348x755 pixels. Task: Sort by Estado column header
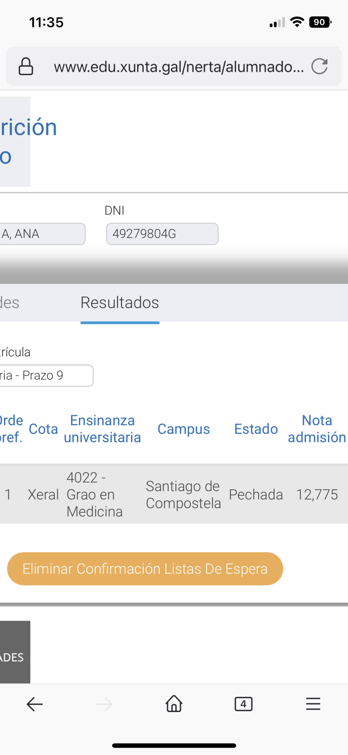(x=256, y=429)
